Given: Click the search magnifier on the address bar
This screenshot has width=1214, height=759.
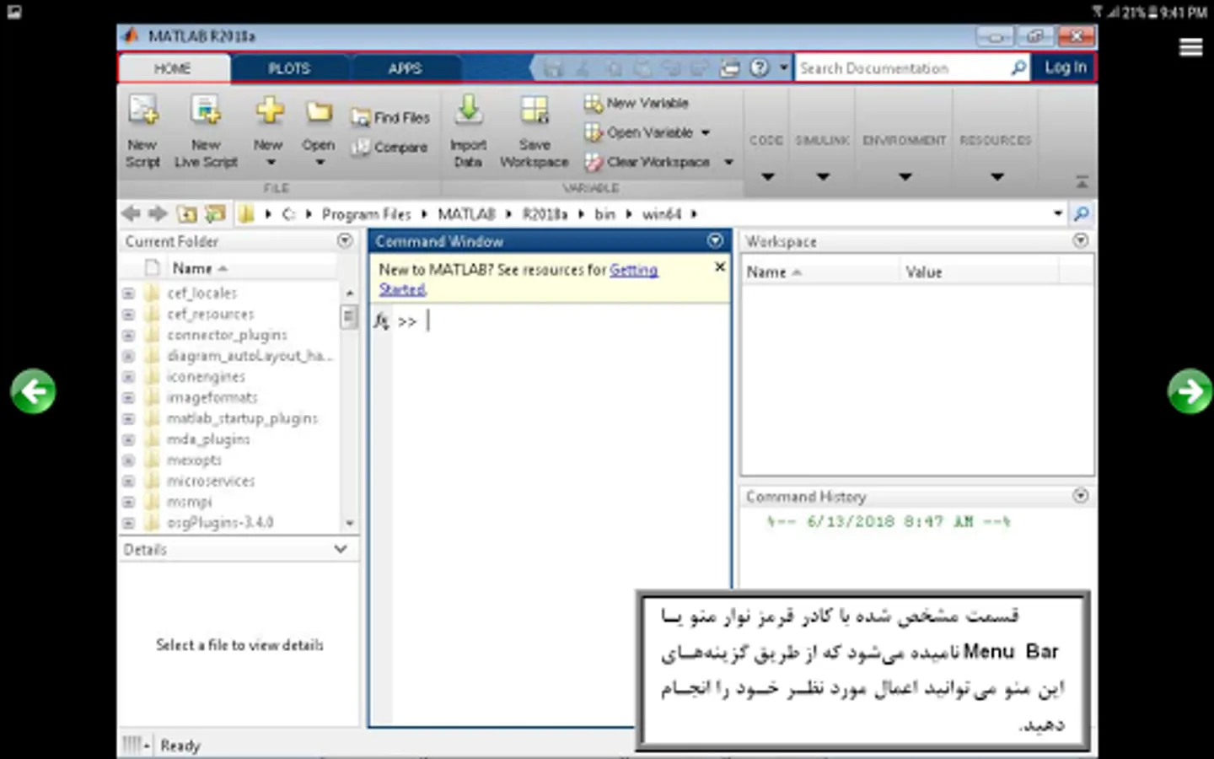Looking at the screenshot, I should pos(1082,214).
